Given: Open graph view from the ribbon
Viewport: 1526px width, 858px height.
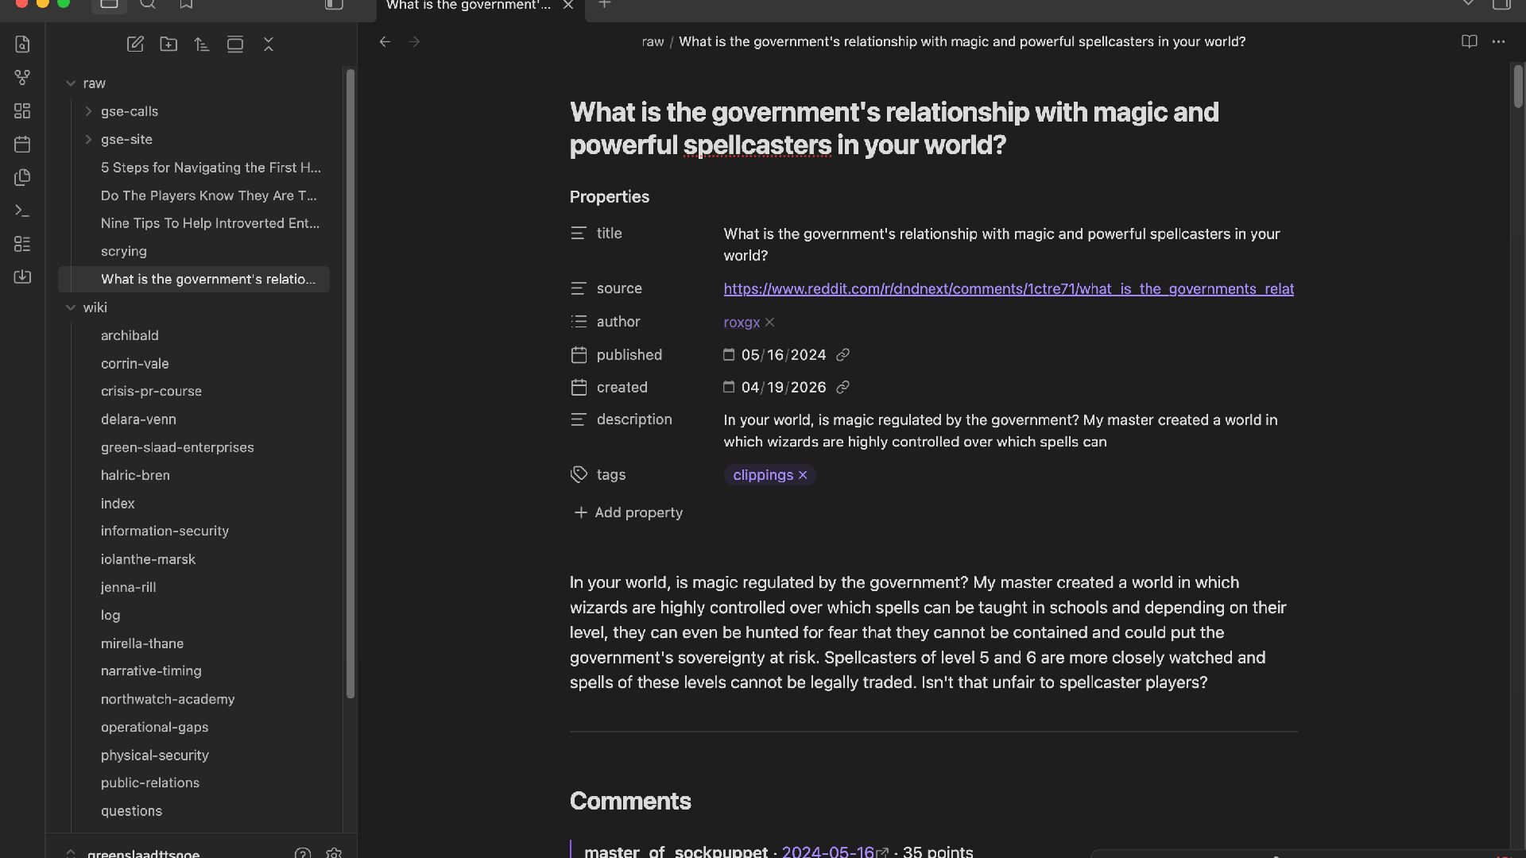Looking at the screenshot, I should tap(22, 77).
